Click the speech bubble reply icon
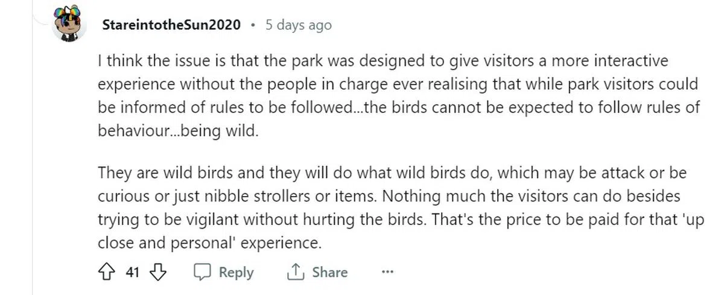Screen dimensions: 724x295 click(202, 273)
